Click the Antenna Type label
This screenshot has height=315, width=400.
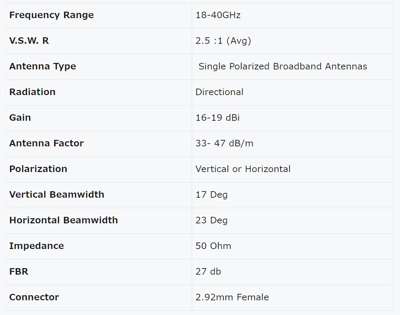(x=43, y=66)
